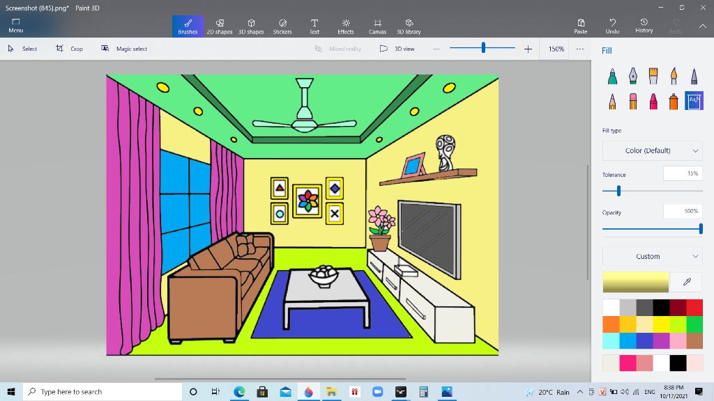
Task: Adjust the zoom slider
Action: click(483, 48)
